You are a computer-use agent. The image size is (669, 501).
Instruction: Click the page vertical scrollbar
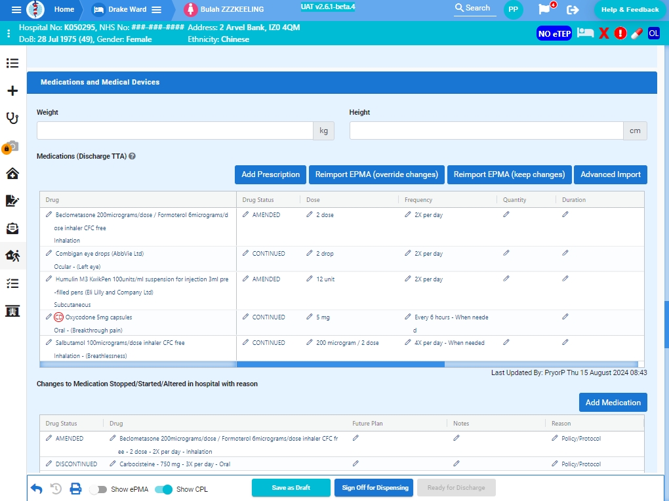[x=666, y=325]
